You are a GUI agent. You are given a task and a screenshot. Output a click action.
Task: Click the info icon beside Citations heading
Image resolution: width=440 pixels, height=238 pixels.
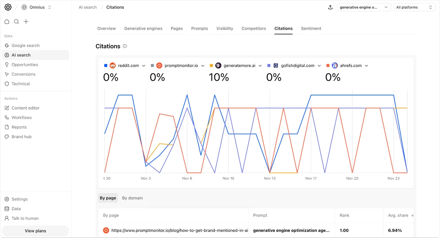[125, 46]
